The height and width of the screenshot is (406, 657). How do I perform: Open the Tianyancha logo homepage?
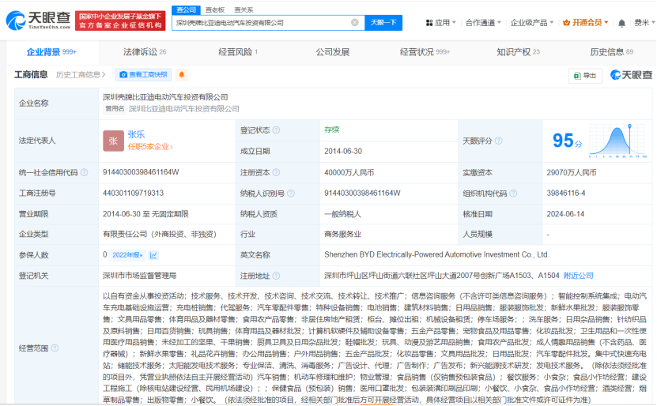[x=38, y=20]
